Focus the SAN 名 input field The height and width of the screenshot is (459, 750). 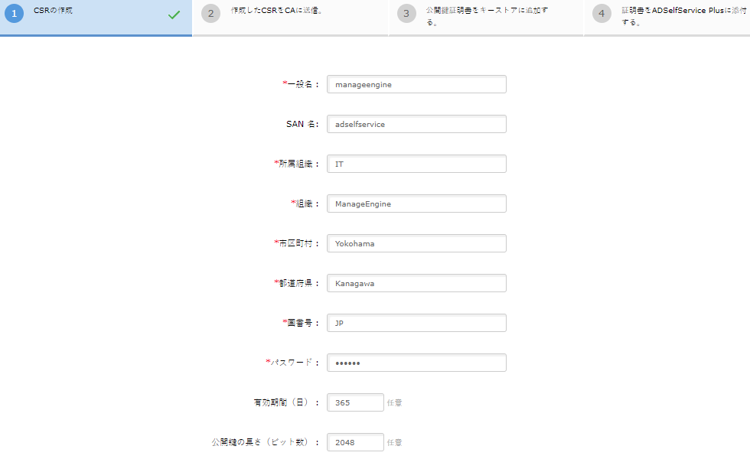(x=416, y=124)
